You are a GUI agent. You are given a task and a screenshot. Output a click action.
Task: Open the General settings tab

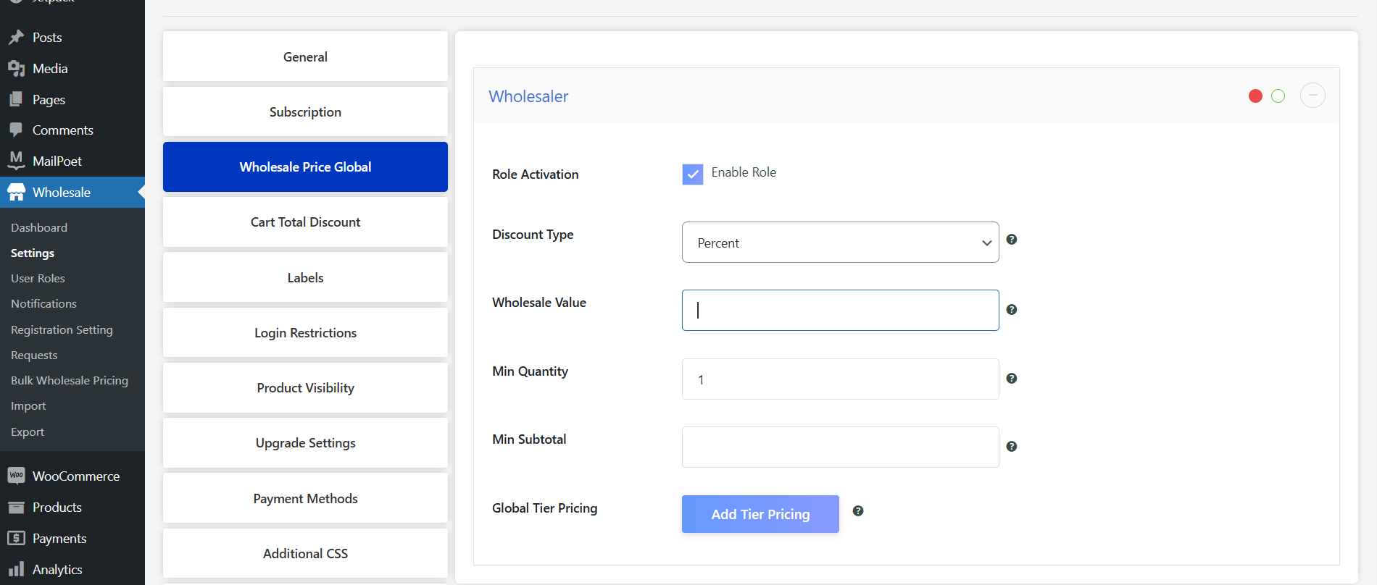305,56
